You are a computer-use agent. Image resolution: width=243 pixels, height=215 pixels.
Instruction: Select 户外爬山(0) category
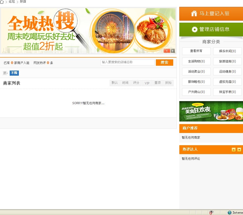click(x=196, y=92)
